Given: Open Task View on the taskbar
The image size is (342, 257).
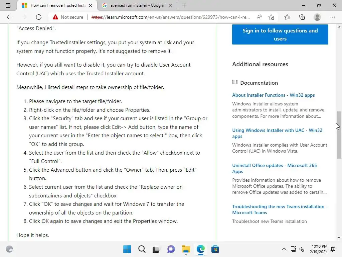Looking at the screenshot, I should pyautogui.click(x=156, y=249).
